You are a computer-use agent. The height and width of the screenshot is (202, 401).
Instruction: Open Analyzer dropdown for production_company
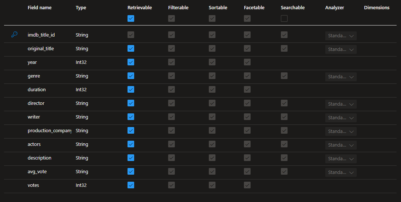tap(341, 131)
